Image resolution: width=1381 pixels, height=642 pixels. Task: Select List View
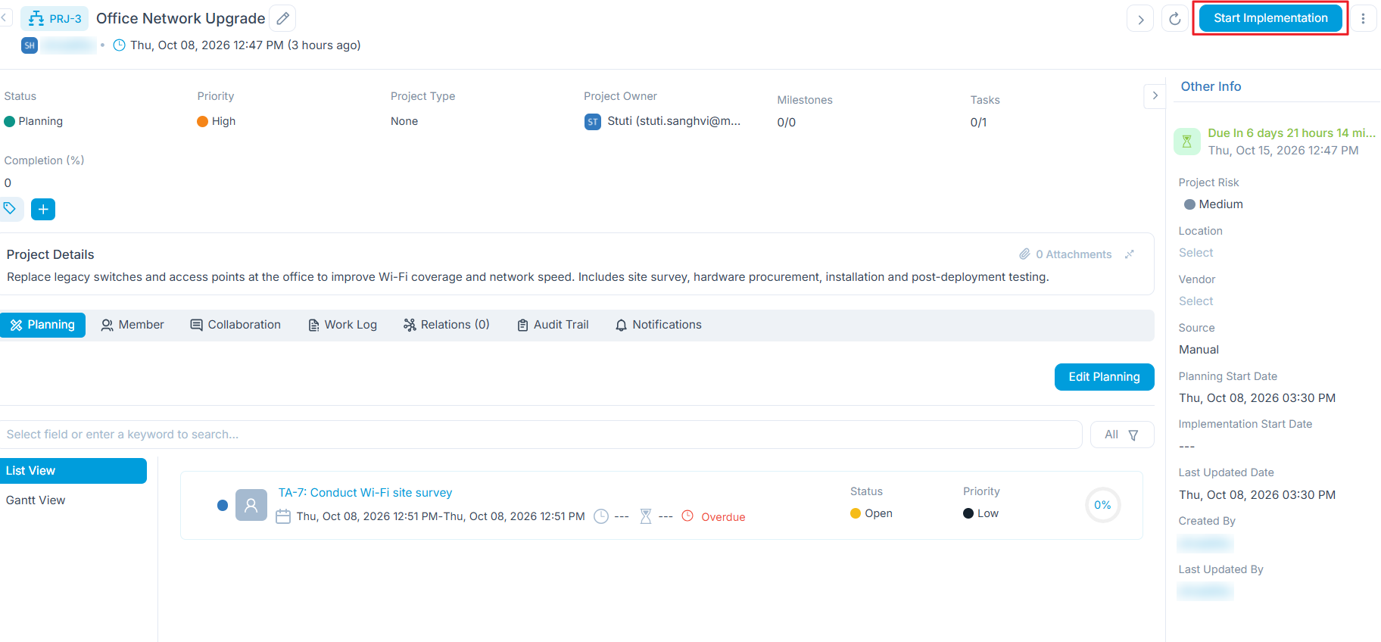click(x=73, y=471)
